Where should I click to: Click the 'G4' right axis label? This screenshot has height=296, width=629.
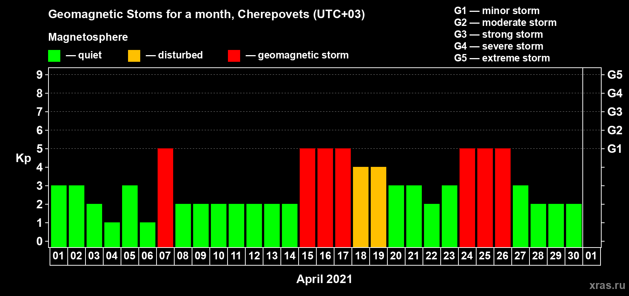615,93
